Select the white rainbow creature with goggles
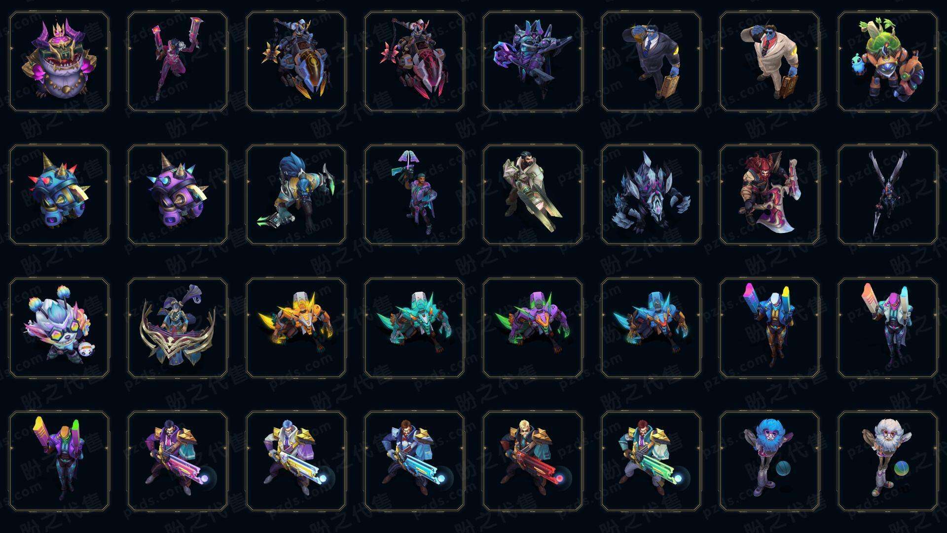The image size is (947, 533). click(59, 328)
